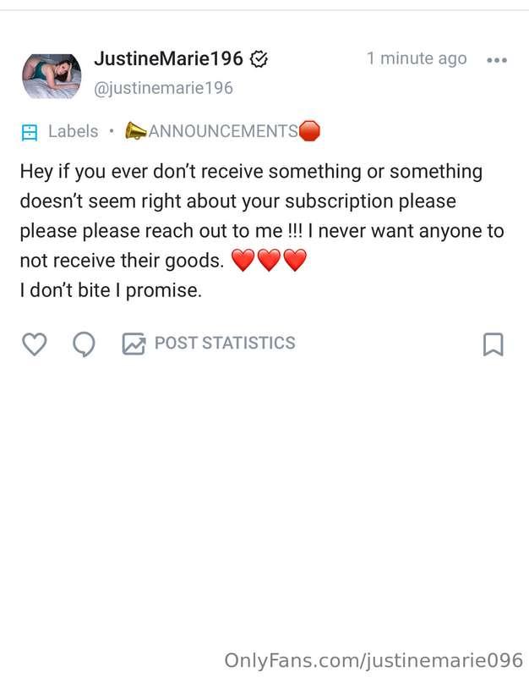Click the megaphone emoji before ANNOUNCEMENTS
The image size is (529, 677).
pos(135,131)
